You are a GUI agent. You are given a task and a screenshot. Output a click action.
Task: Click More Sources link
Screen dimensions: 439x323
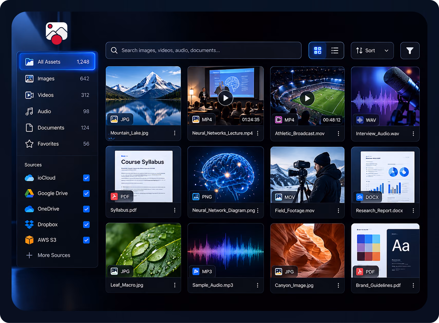click(x=54, y=255)
